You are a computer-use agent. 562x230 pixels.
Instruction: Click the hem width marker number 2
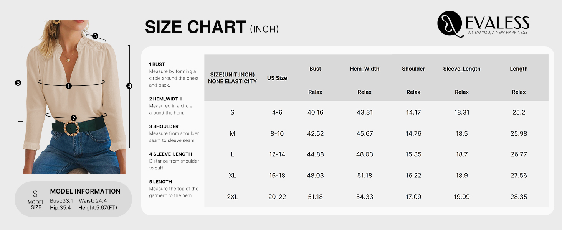coord(74,118)
